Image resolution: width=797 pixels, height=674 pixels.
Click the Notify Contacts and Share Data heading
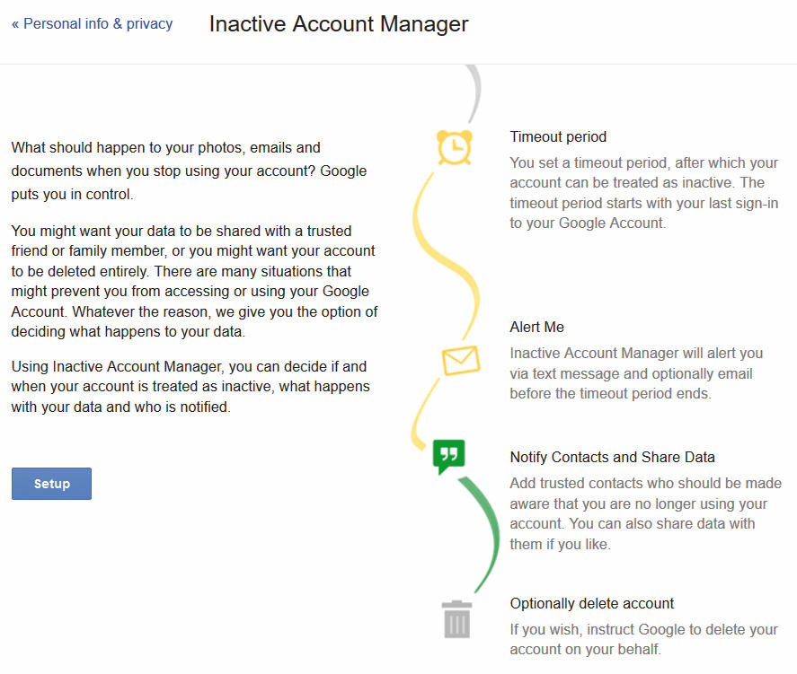point(612,457)
